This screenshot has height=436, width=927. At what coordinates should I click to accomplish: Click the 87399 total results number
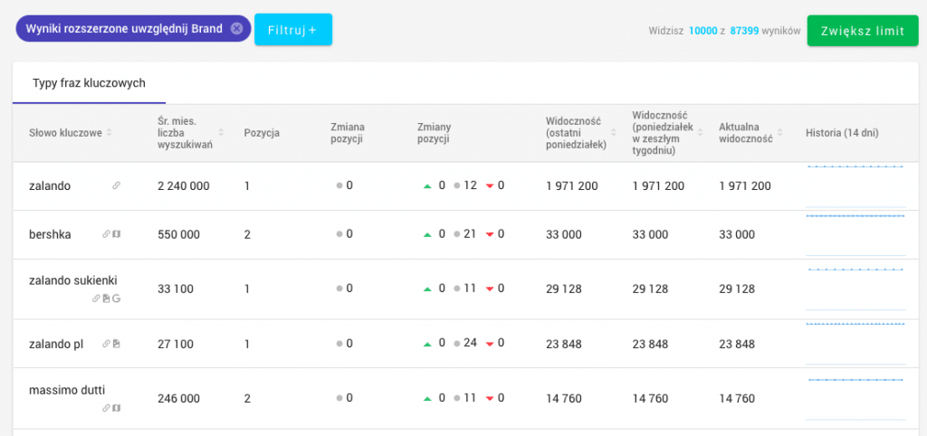click(744, 30)
